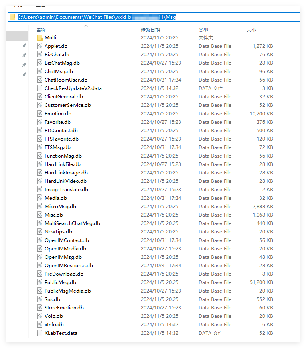Click the 440 KB size of MultiSearchChatMsg.db
This screenshot has height=348, width=306.
[x=265, y=223]
